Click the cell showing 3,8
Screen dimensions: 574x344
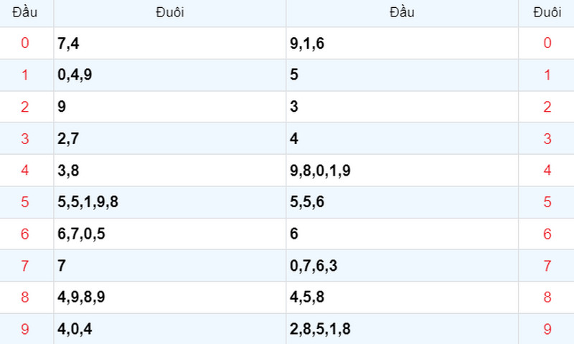[170, 171]
